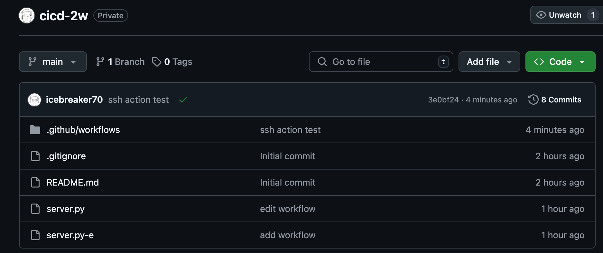Open the 'edit workflow' commit message

288,209
